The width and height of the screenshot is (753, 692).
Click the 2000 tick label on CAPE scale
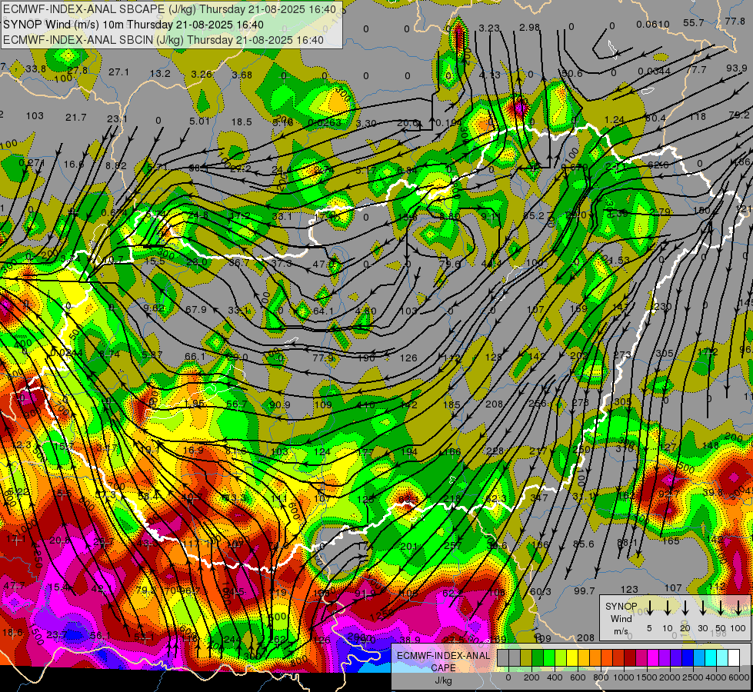tap(669, 677)
